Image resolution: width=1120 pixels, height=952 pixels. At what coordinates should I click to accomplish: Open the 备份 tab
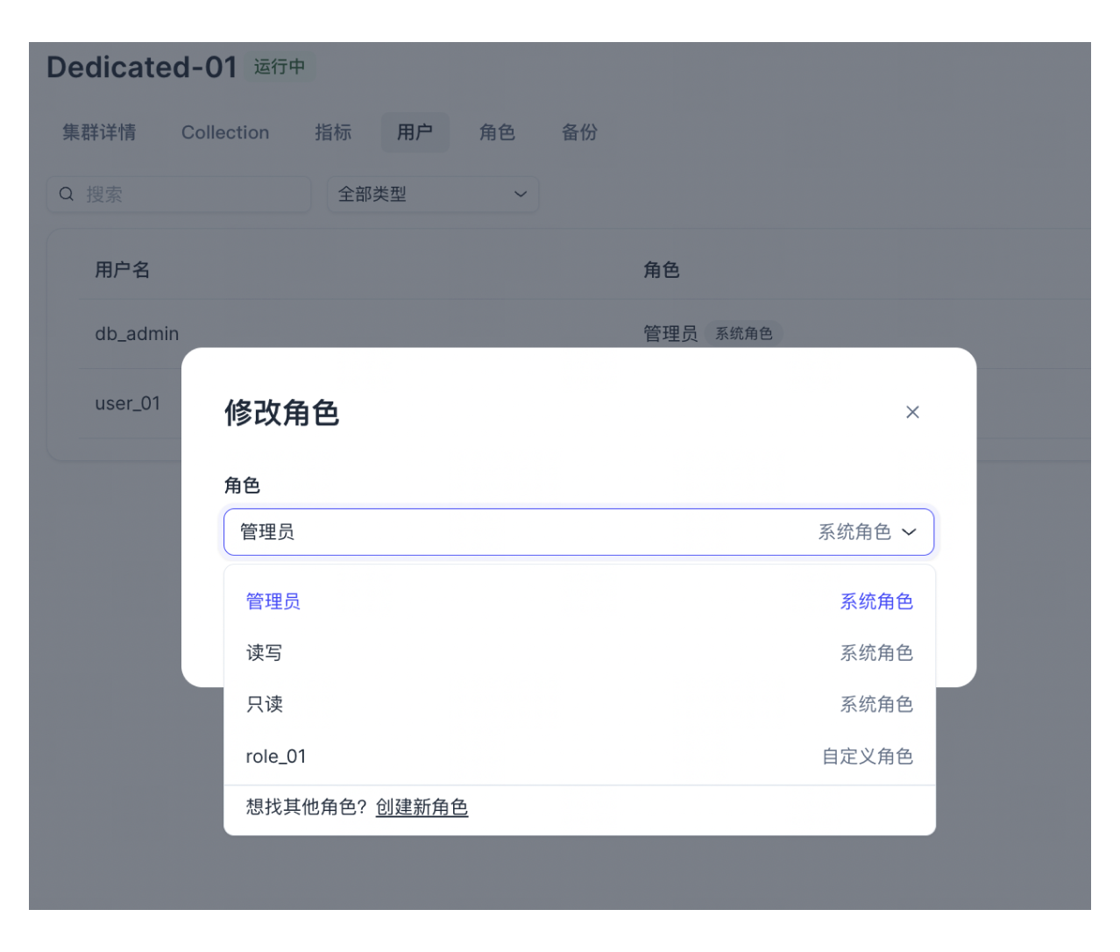pos(579,132)
